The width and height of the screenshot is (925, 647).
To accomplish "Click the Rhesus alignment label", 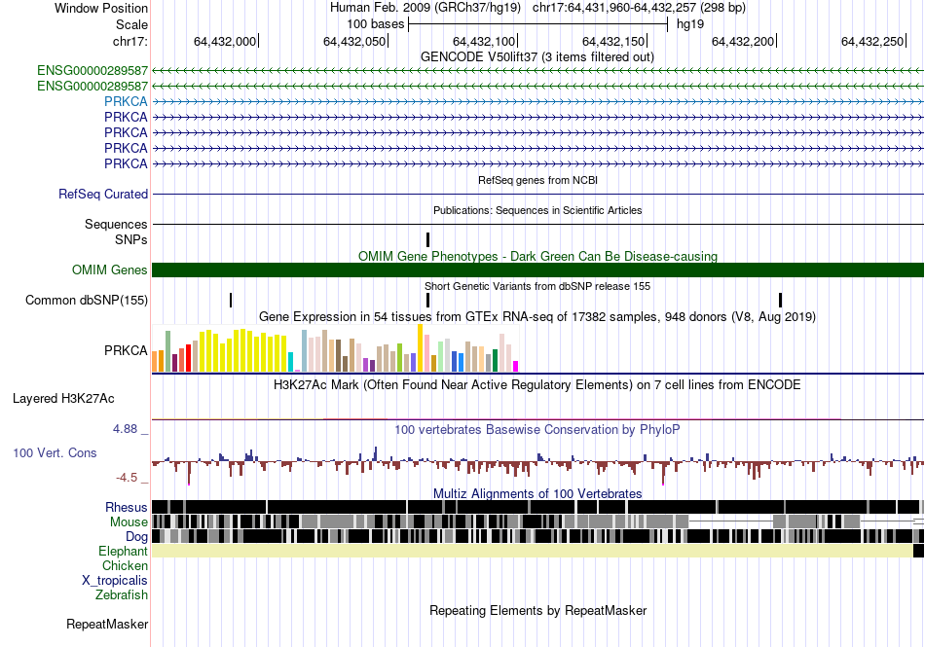I will (x=127, y=507).
